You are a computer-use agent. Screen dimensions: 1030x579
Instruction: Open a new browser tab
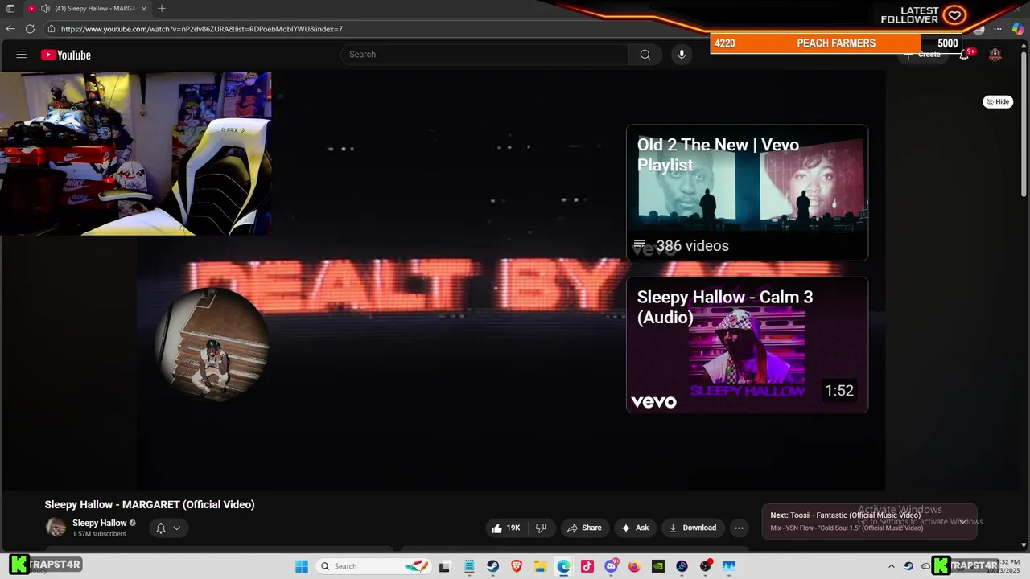[162, 9]
